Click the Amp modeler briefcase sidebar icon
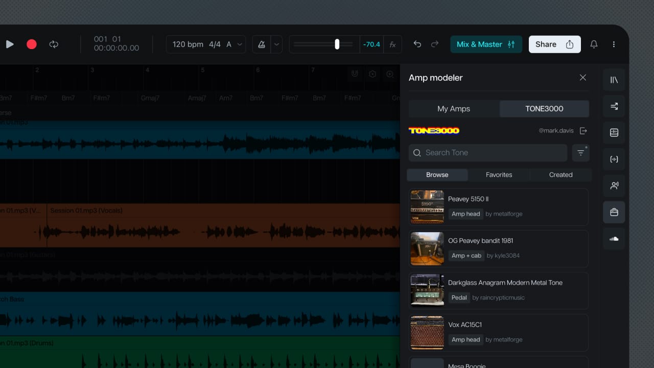 [614, 212]
